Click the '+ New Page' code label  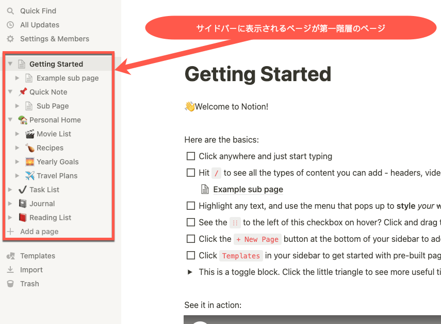[257, 239]
